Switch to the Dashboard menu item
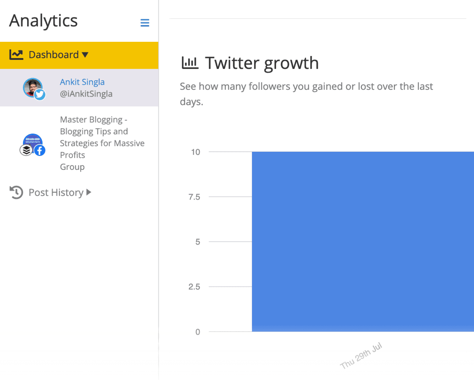This screenshot has height=380, width=474. tap(54, 55)
